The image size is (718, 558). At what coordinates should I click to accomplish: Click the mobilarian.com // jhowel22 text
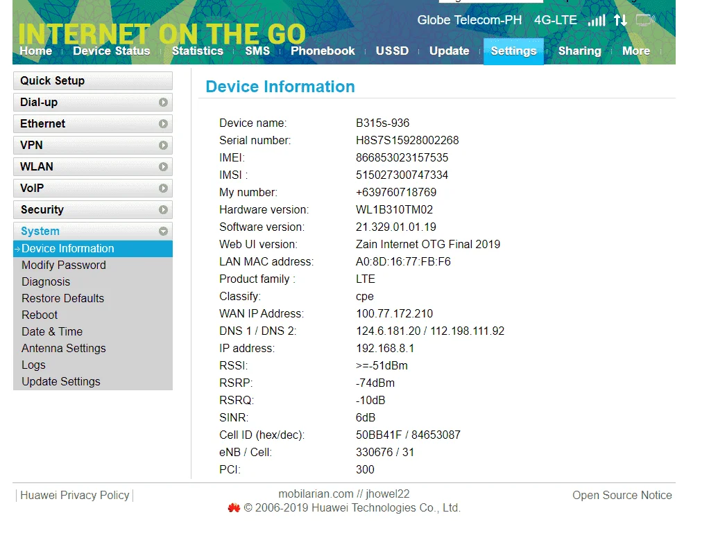(344, 494)
